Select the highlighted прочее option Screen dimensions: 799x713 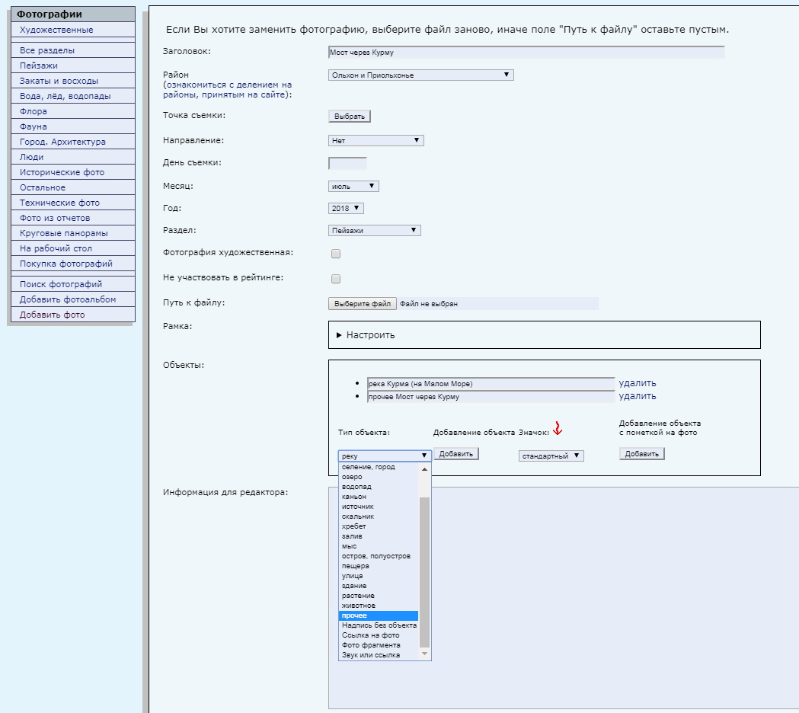pos(379,615)
